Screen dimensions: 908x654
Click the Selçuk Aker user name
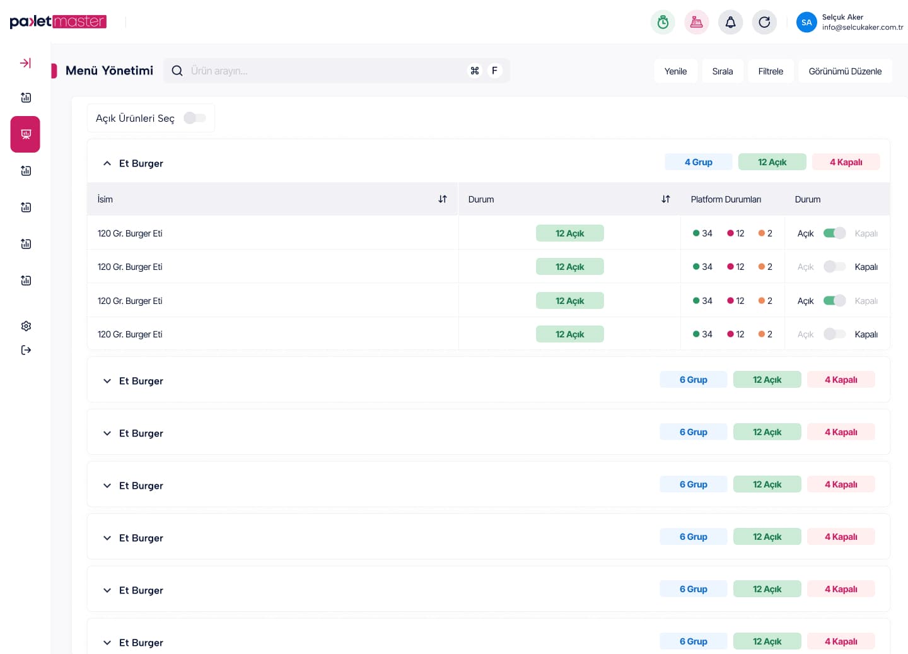pos(842,17)
